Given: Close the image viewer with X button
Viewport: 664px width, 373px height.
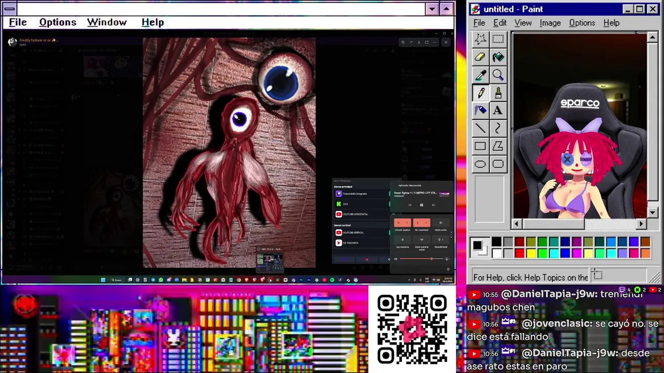Looking at the screenshot, I should [x=446, y=42].
